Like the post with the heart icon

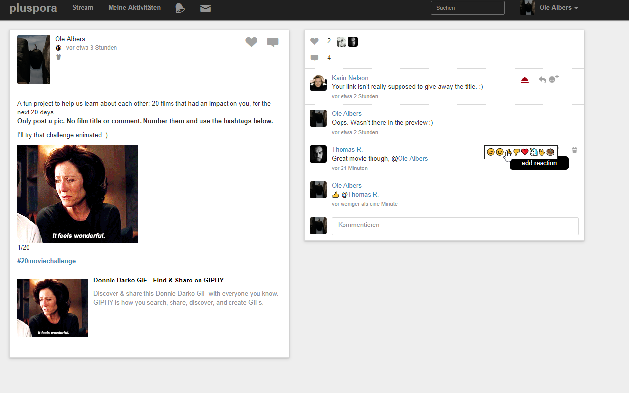[x=252, y=42]
